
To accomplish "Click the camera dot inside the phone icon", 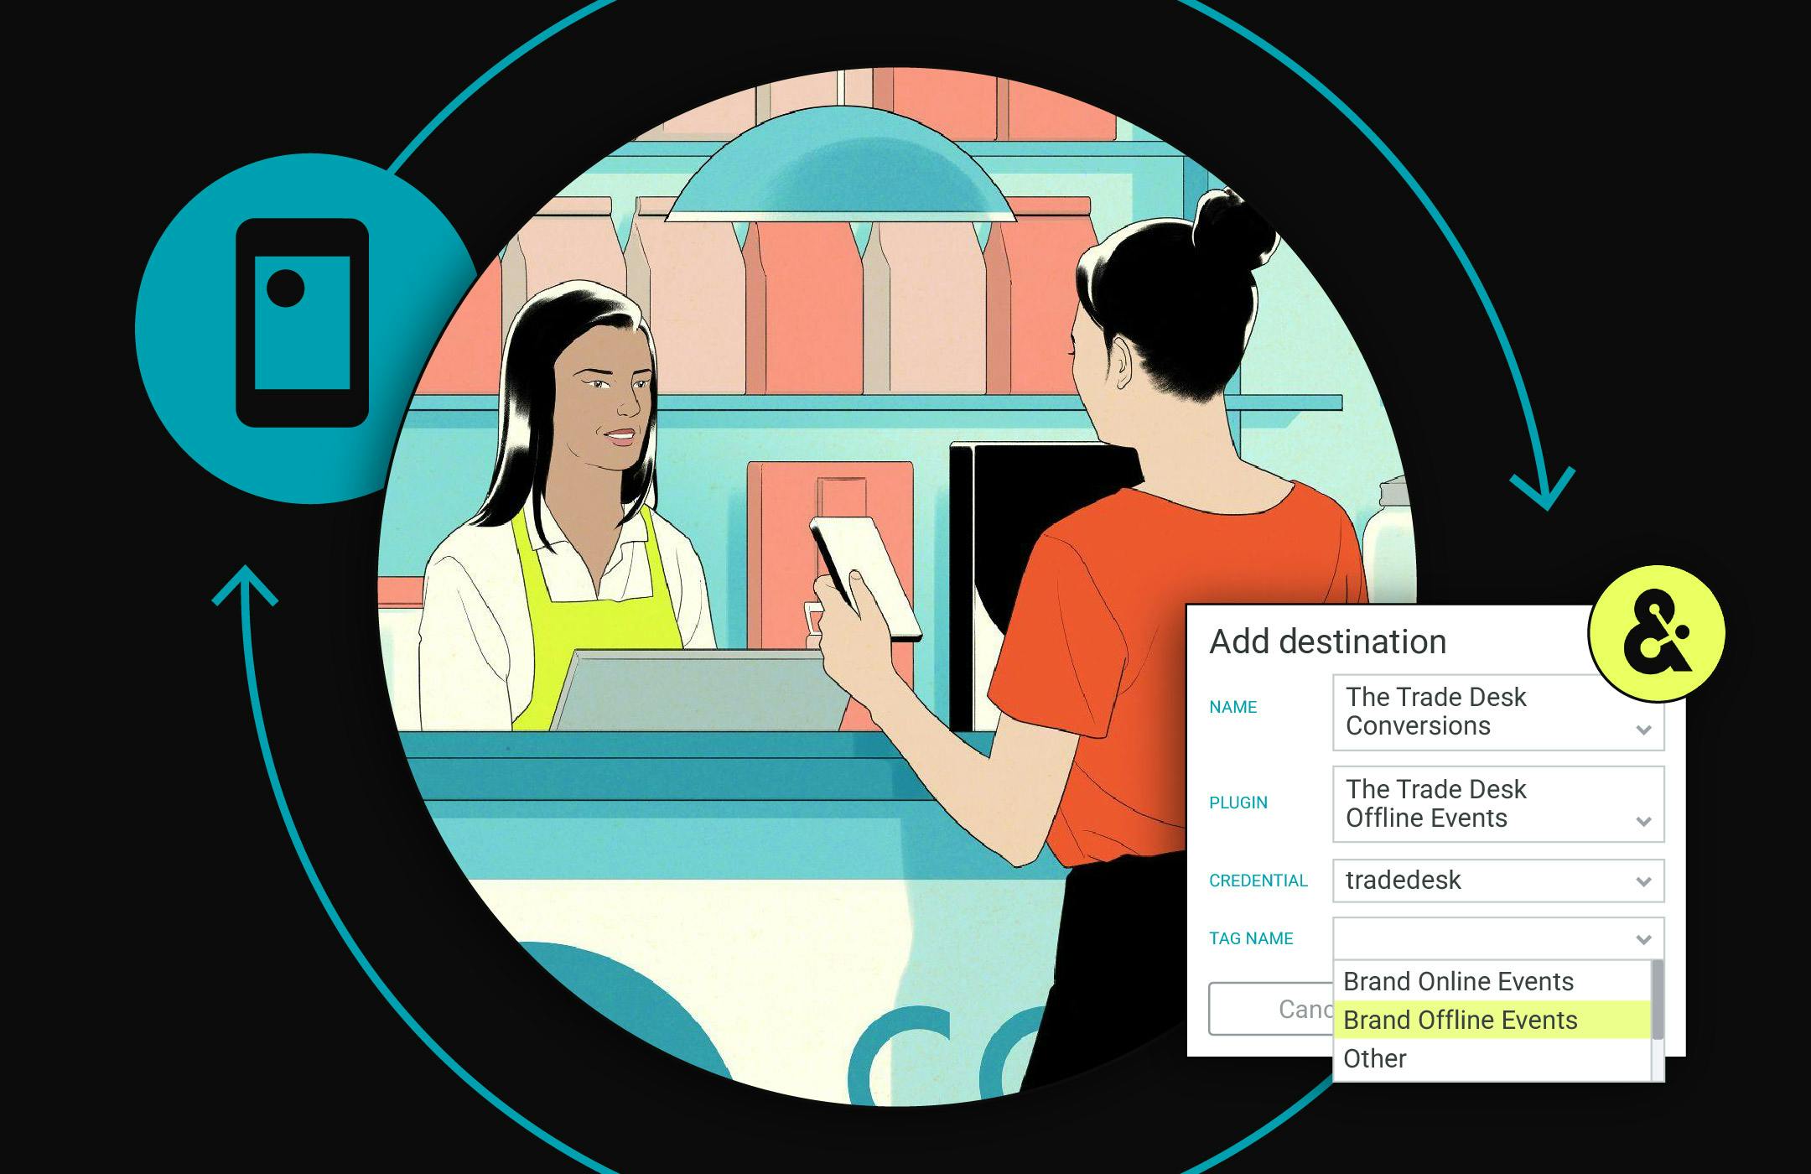I will coord(287,289).
